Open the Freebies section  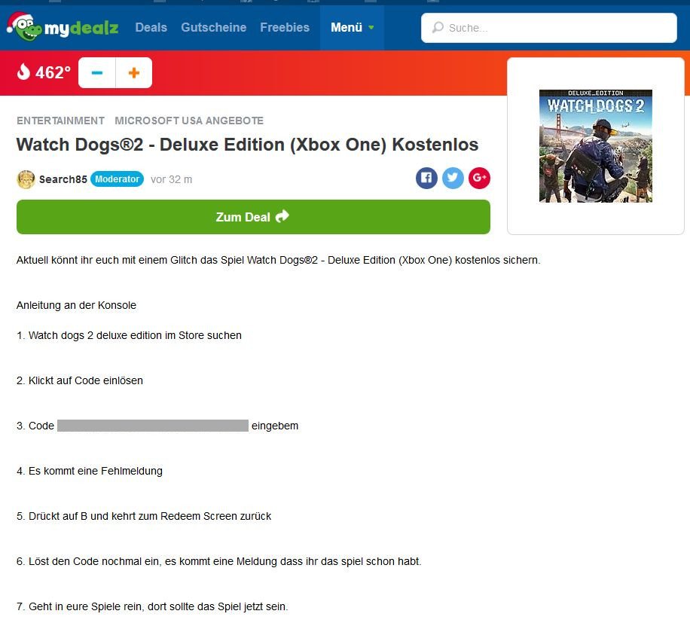pyautogui.click(x=285, y=27)
